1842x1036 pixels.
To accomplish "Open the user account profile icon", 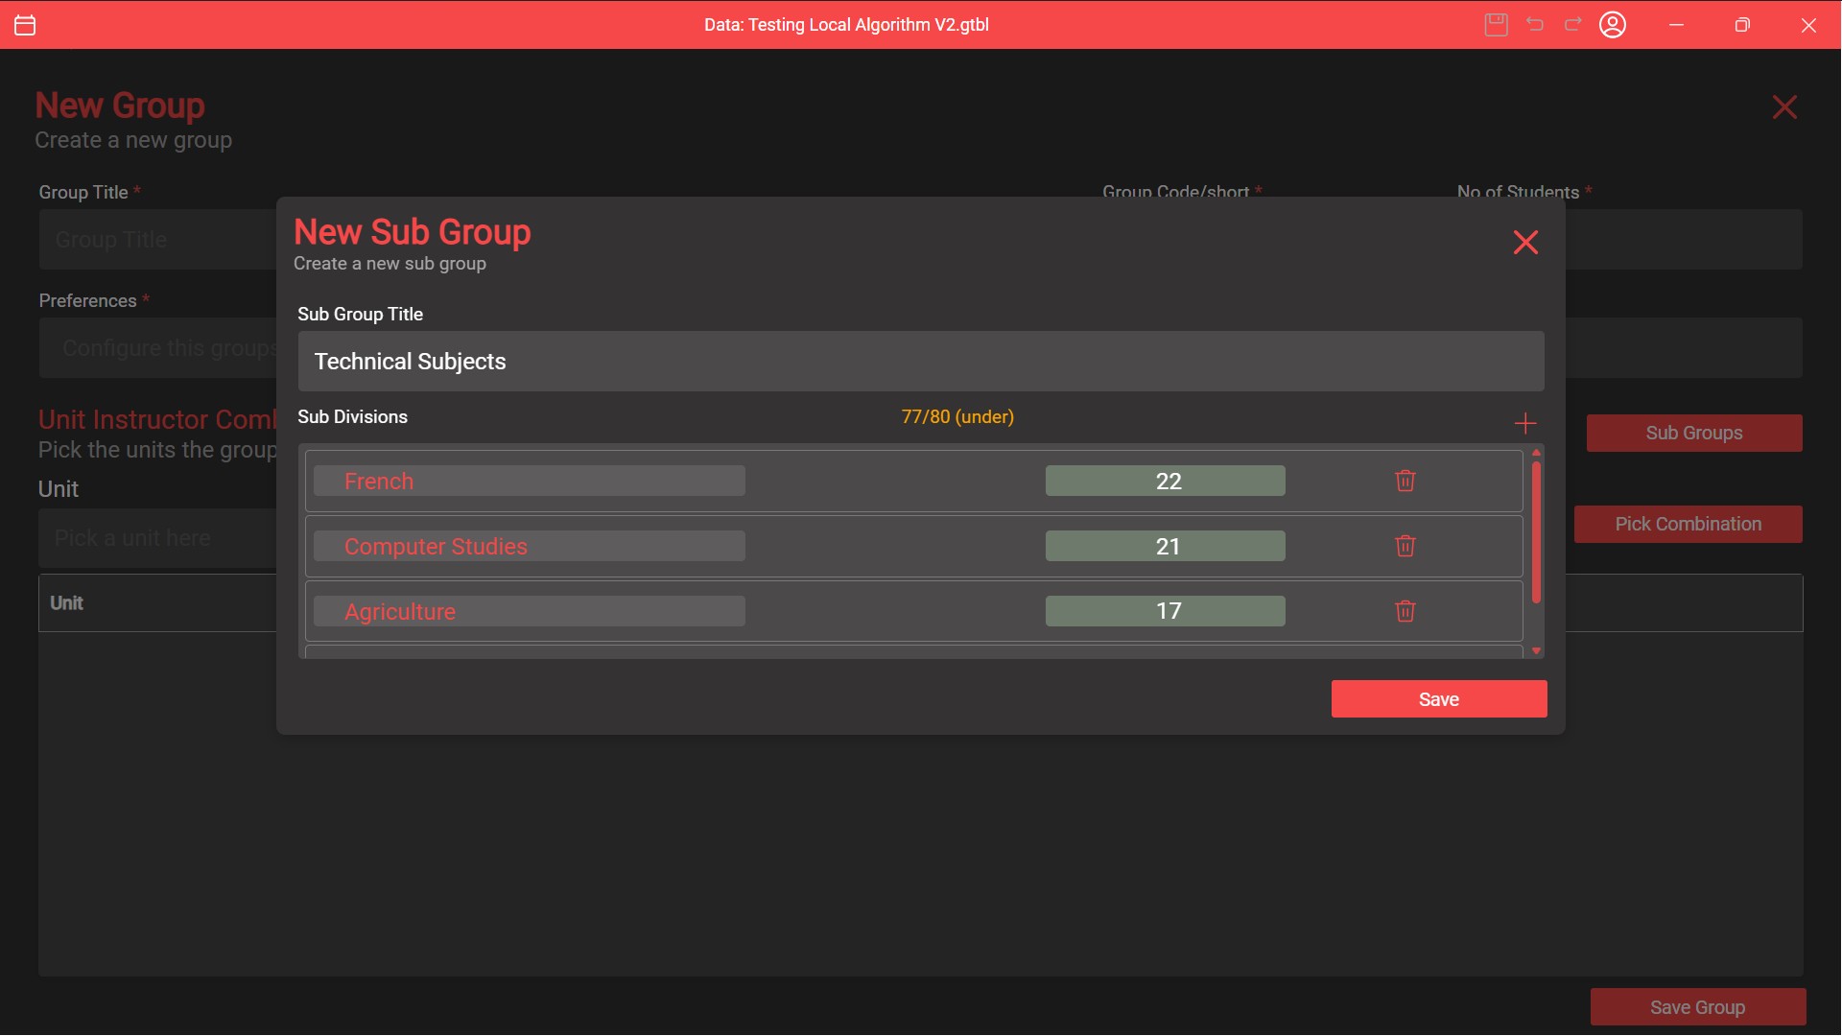I will tap(1613, 25).
